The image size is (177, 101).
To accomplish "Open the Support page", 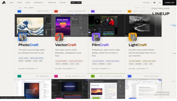I will coord(63,3).
